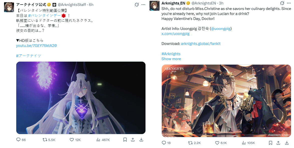This screenshot has width=294, height=148.
Task: Bookmark the ArknightsStaff tweet
Action: [x=125, y=140]
